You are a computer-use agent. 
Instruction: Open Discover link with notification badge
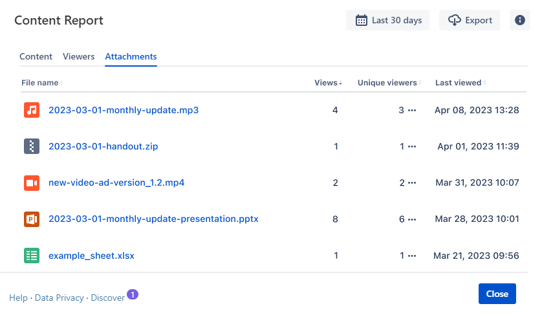tap(107, 298)
